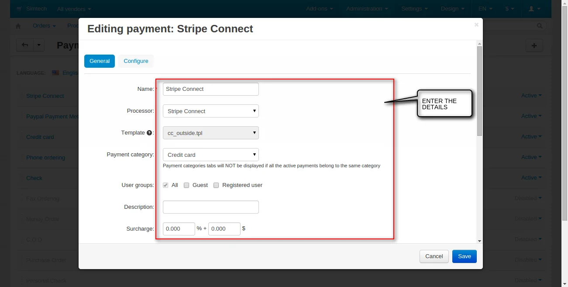Check the Guest user group checkbox
This screenshot has width=568, height=287.
click(186, 185)
